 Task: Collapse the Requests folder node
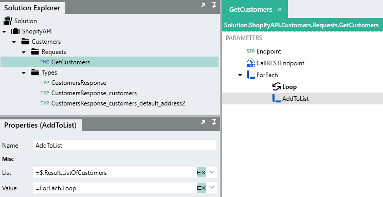pos(24,52)
